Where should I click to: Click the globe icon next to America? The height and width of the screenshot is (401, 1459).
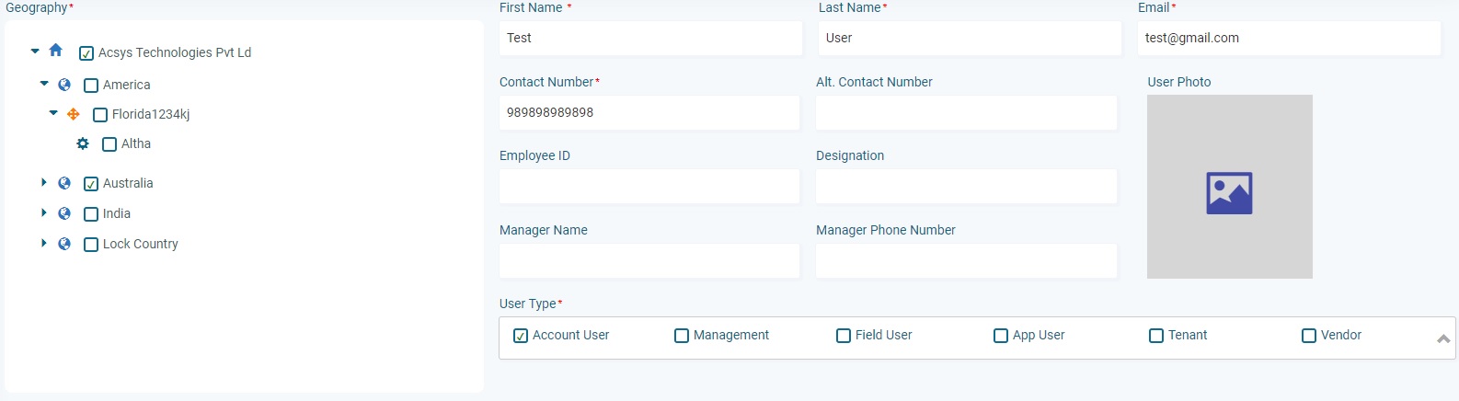[64, 85]
